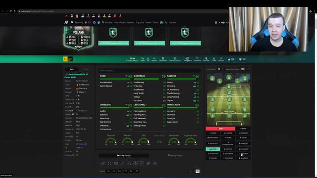Click the FUTBIN logo in navbar
The height and width of the screenshot is (178, 317).
(66, 22)
